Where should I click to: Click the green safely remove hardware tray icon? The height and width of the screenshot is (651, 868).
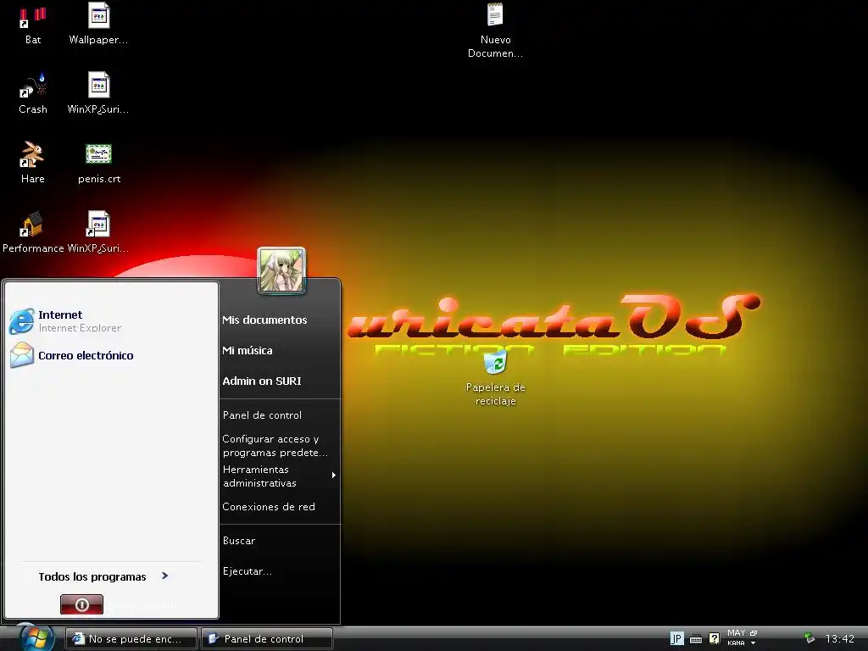810,638
